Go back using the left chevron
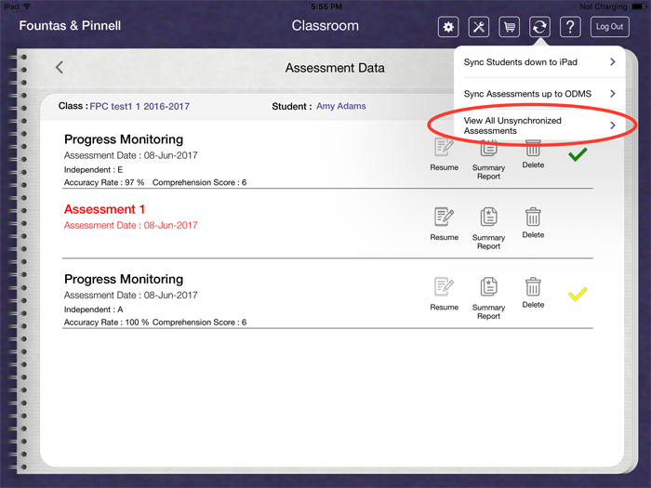 60,67
